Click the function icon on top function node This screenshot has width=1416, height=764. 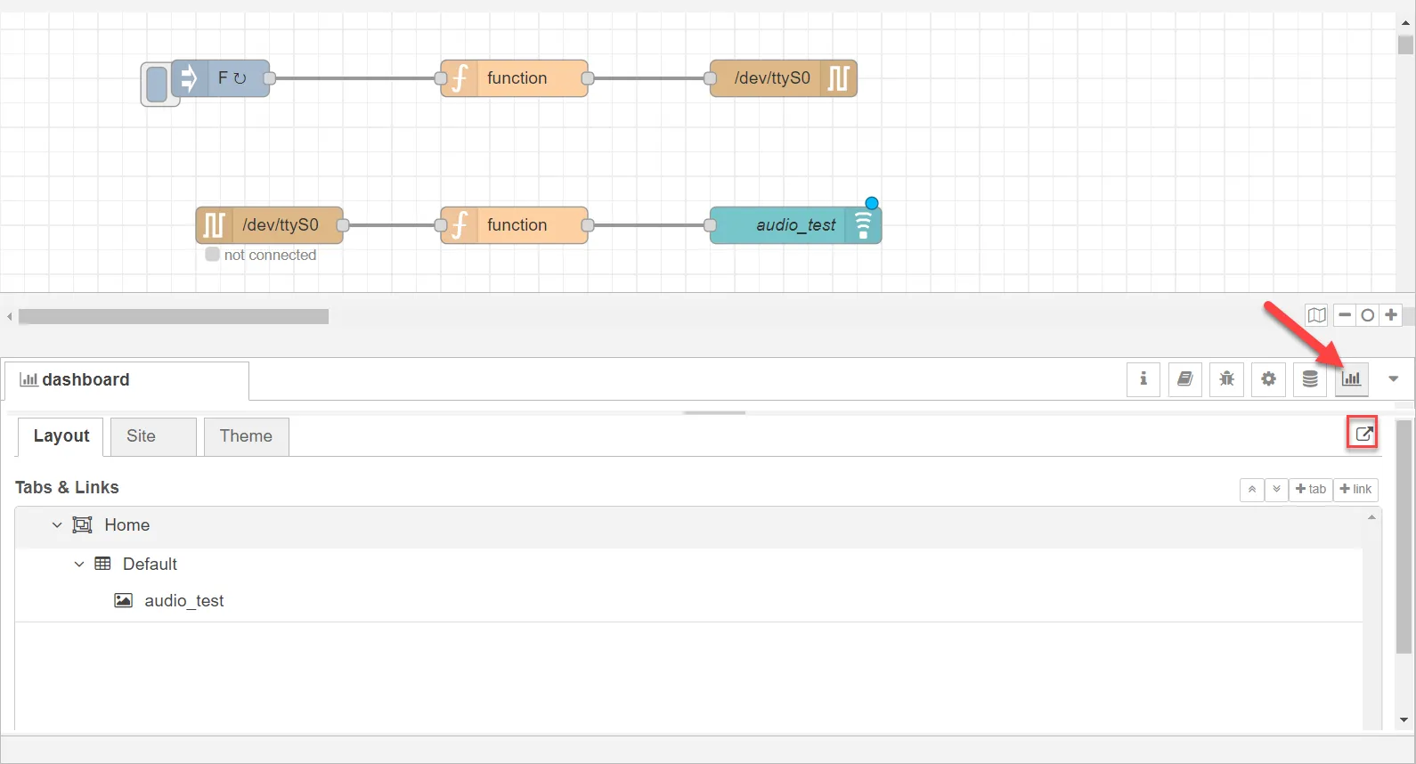click(x=460, y=78)
